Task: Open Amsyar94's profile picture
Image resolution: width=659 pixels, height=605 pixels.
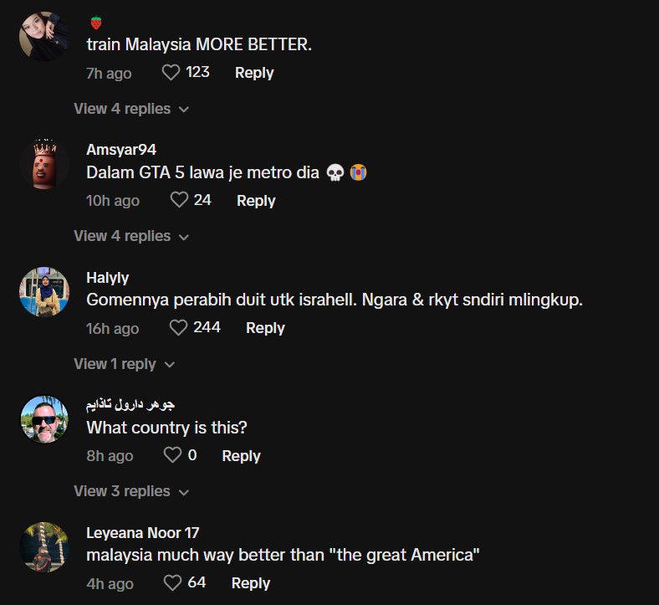Action: [43, 164]
